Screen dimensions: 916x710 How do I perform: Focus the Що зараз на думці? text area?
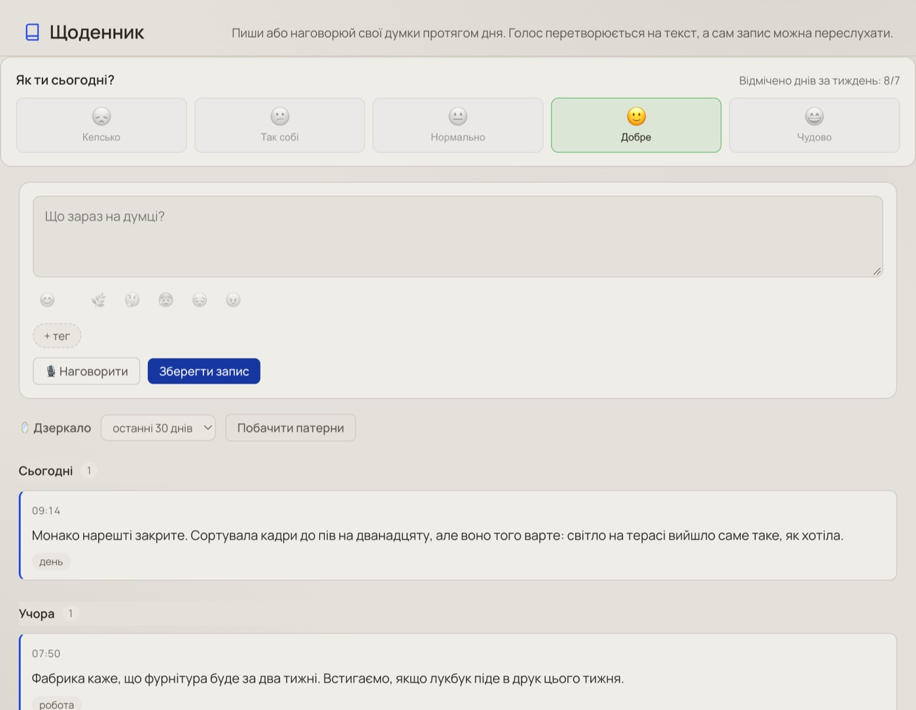(458, 236)
